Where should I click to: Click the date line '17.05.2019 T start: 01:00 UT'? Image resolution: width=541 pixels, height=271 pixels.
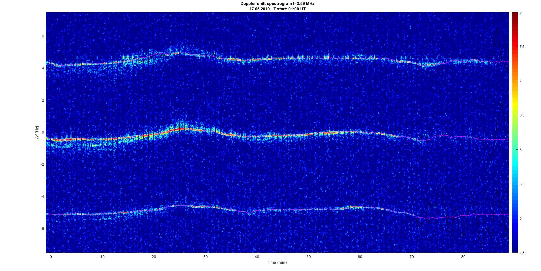pyautogui.click(x=278, y=9)
